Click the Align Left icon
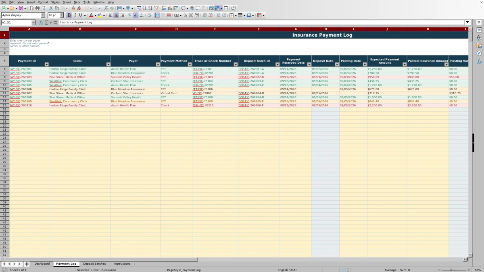 coord(111,15)
